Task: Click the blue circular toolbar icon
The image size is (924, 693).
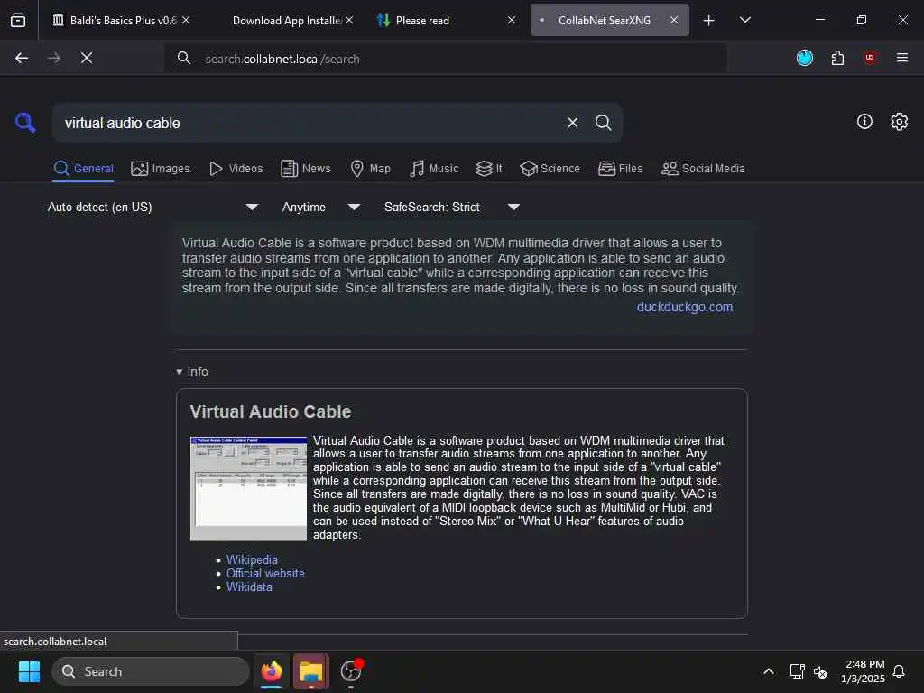Action: (x=805, y=58)
